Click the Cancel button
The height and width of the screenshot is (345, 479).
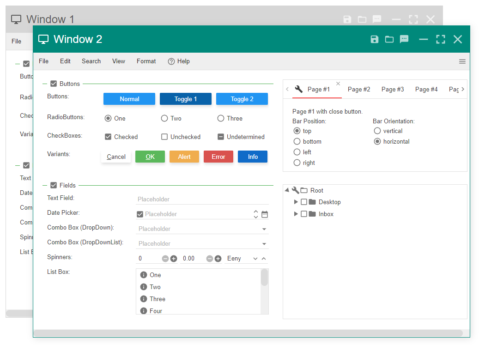coord(116,157)
